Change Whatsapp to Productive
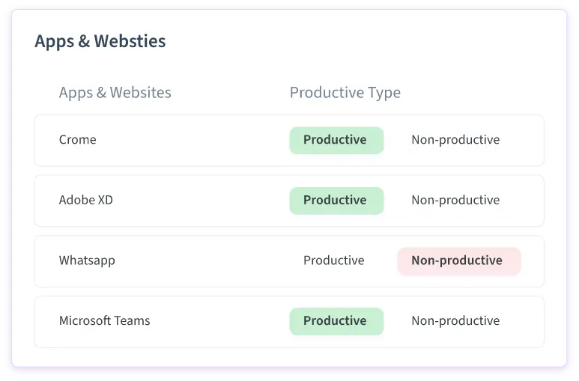 pos(333,260)
